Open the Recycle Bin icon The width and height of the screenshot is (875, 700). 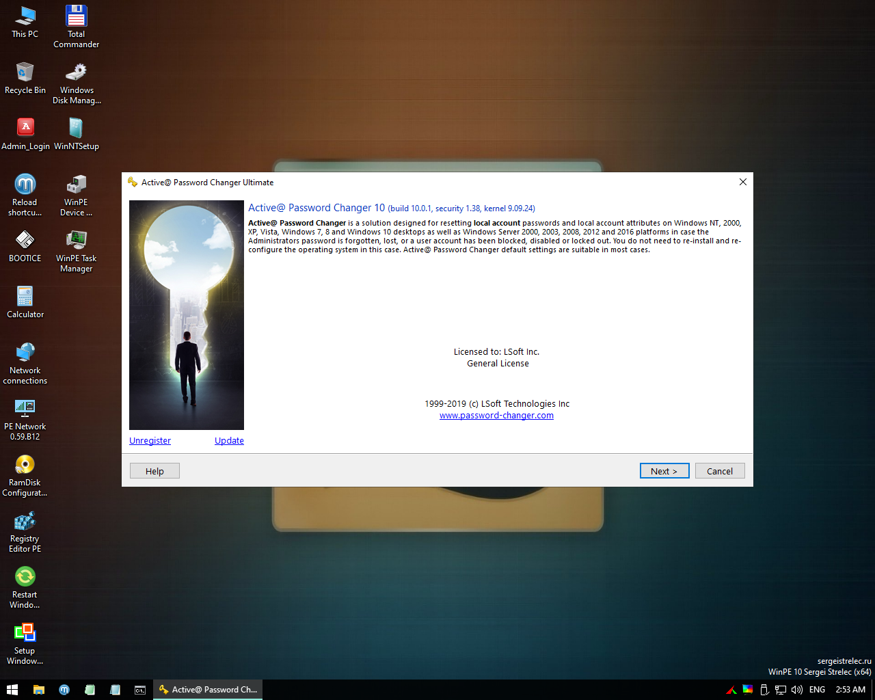coord(25,77)
